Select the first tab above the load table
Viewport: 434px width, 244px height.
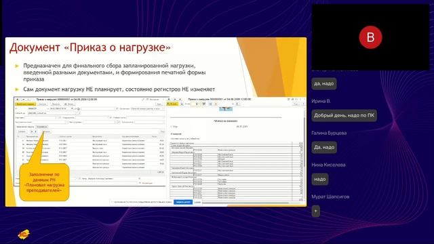[25, 127]
